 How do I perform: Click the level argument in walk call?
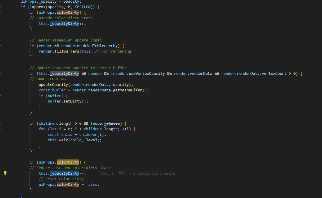tap(92, 140)
